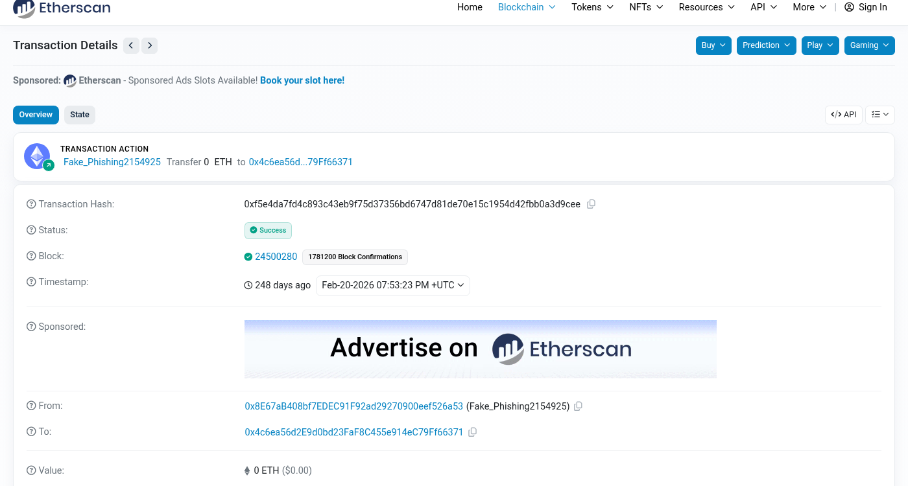Expand the Resources menu
The height and width of the screenshot is (486, 908).
tap(706, 7)
